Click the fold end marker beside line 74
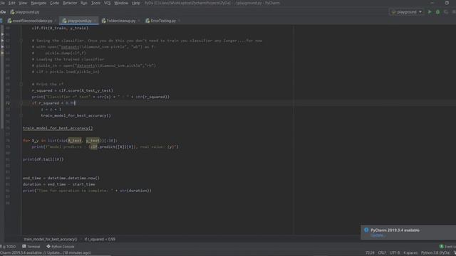The image size is (456, 256). (21, 115)
